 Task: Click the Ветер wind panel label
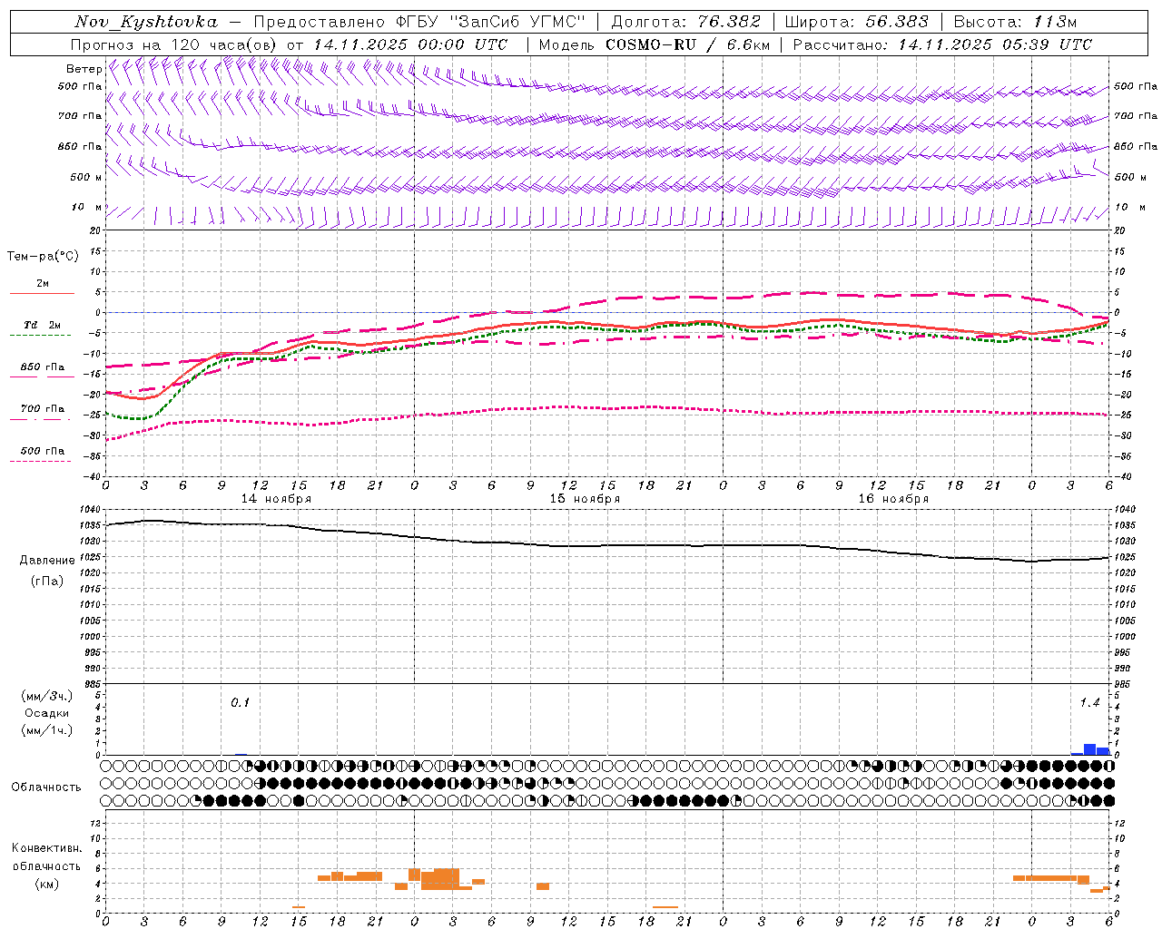pos(84,69)
